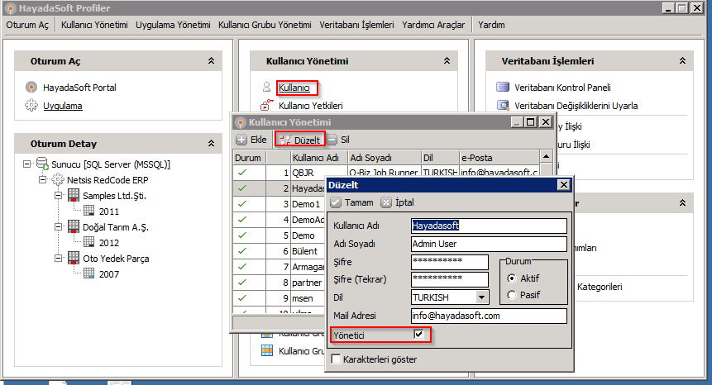Confirm with the Tamam button
The width and height of the screenshot is (712, 385).
[352, 202]
